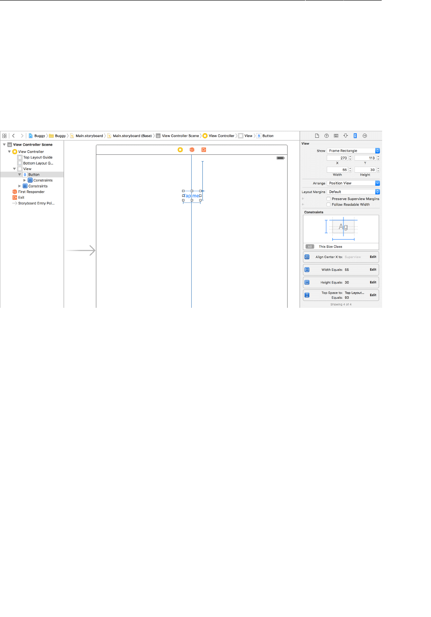Add variation for Follow Readable Width
431x617 pixels.
tap(303, 205)
